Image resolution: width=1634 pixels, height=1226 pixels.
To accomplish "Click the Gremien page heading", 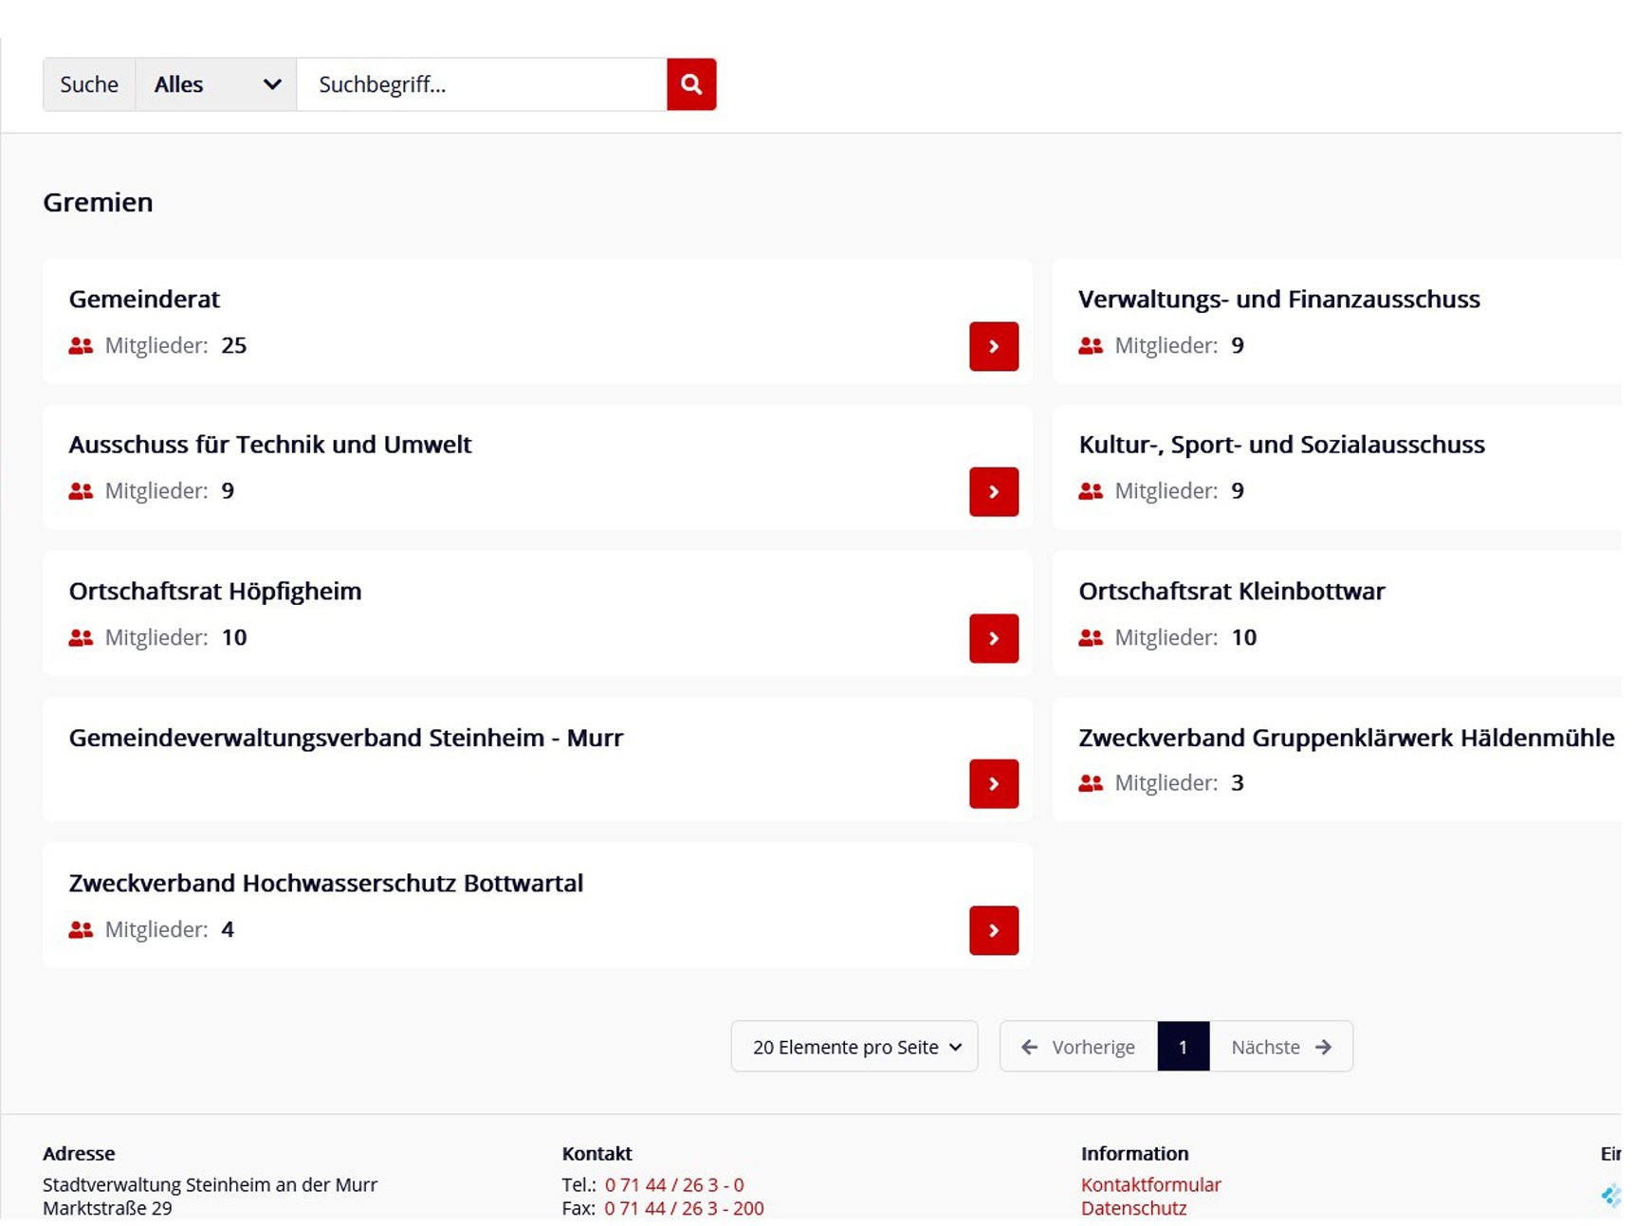I will (x=98, y=203).
